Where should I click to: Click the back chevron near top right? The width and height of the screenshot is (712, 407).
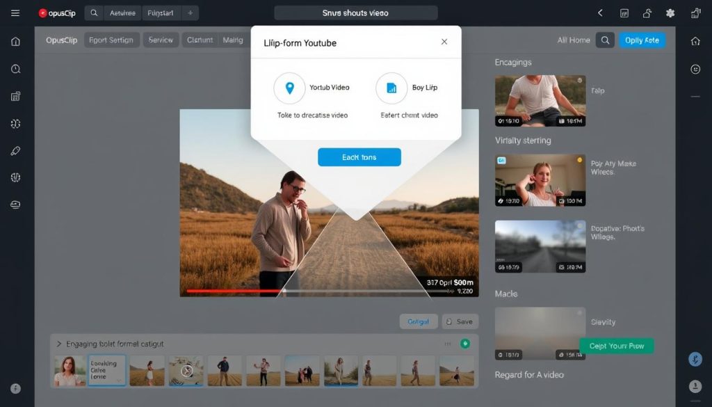(x=600, y=12)
